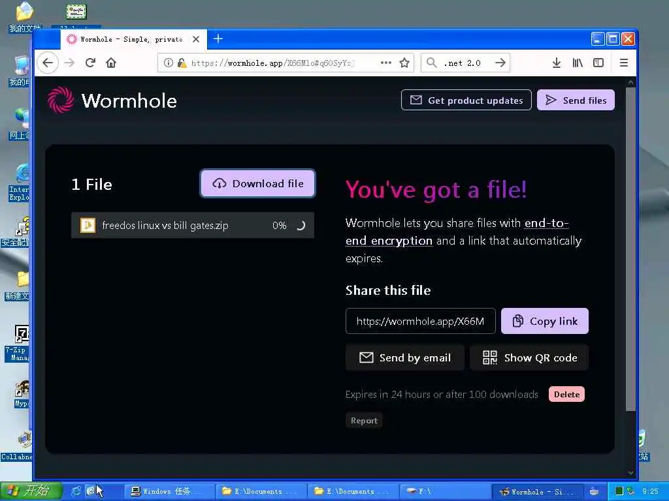Bookmark this page with the star icon
Image resolution: width=669 pixels, height=501 pixels.
click(x=404, y=63)
